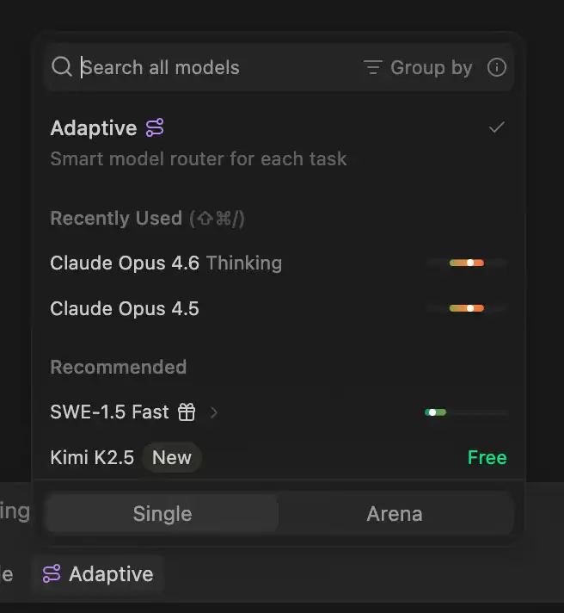Click the Adaptive router icon in bottom bar

52,573
